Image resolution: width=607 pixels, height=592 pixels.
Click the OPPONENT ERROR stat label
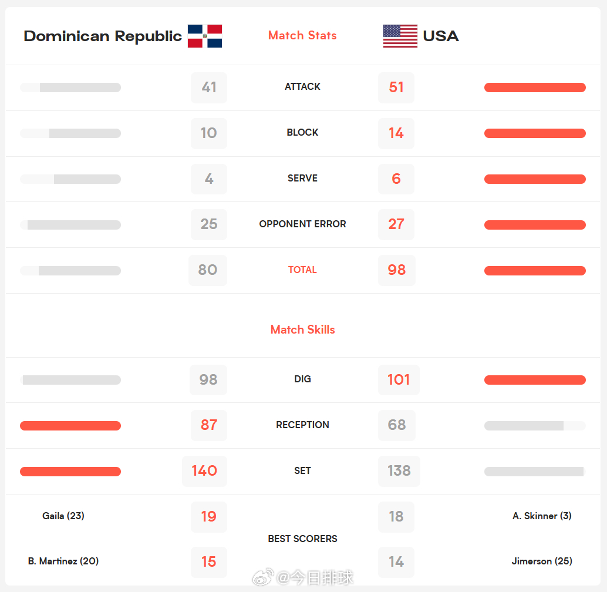(x=302, y=224)
